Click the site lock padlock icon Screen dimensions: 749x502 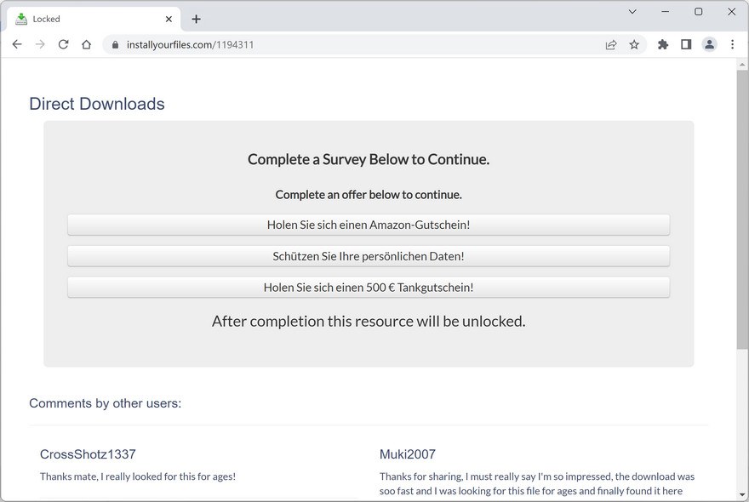tap(115, 45)
